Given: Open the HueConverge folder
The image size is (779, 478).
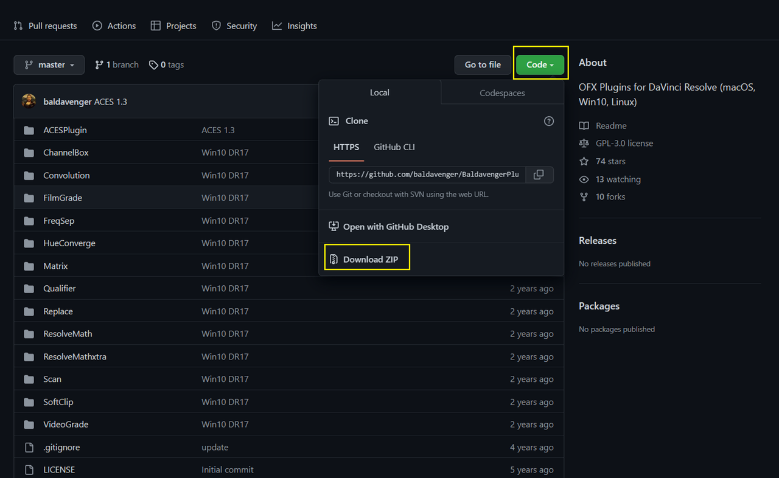Looking at the screenshot, I should [69, 243].
